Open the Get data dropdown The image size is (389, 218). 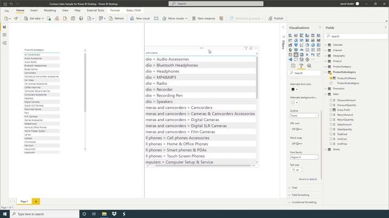pyautogui.click(x=34, y=18)
